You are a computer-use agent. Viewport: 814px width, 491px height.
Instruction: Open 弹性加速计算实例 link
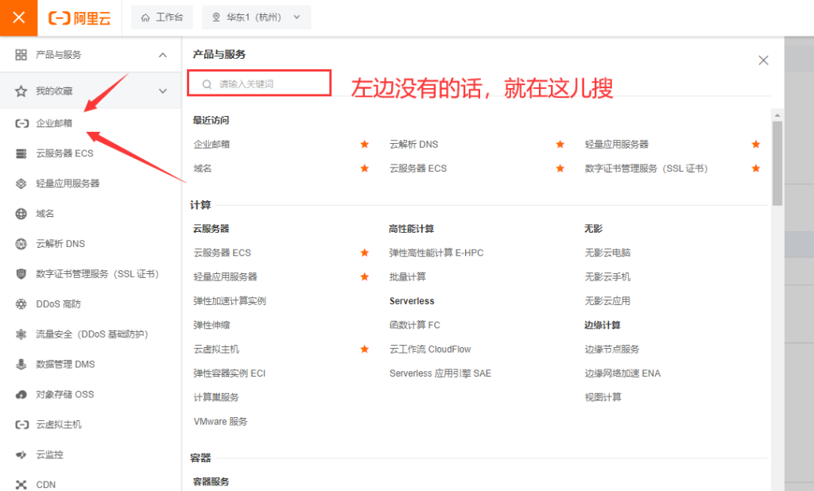tap(230, 301)
